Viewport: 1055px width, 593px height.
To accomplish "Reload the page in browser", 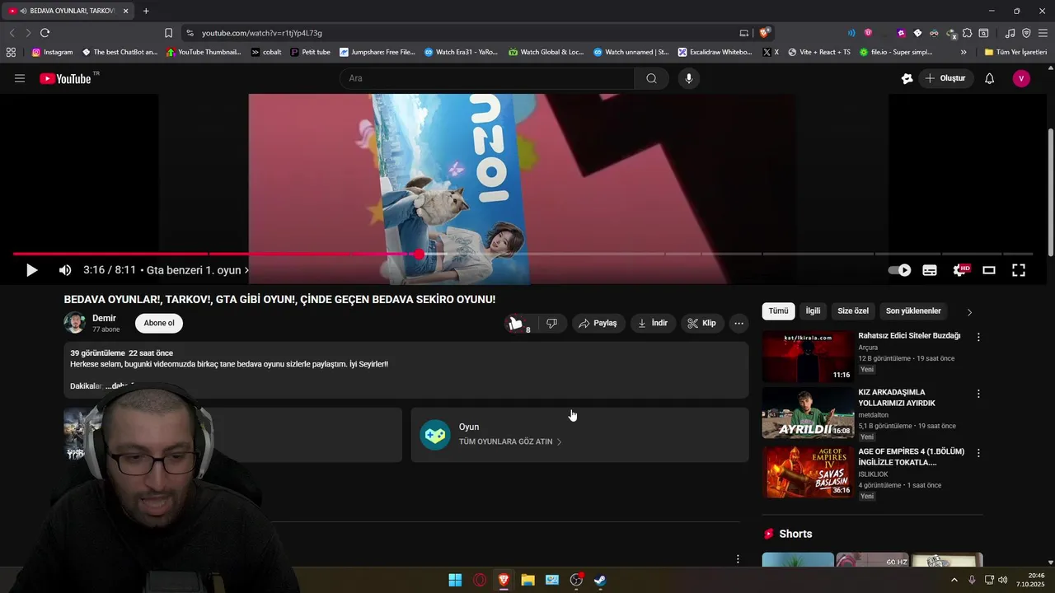I will coord(45,33).
